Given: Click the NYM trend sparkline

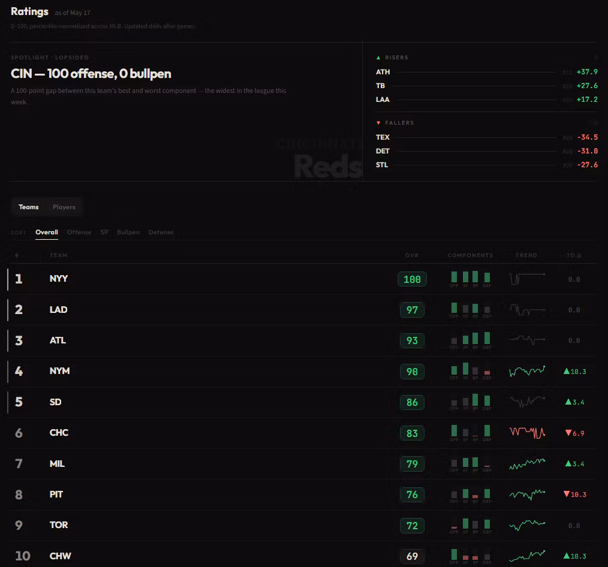Looking at the screenshot, I should click(527, 371).
